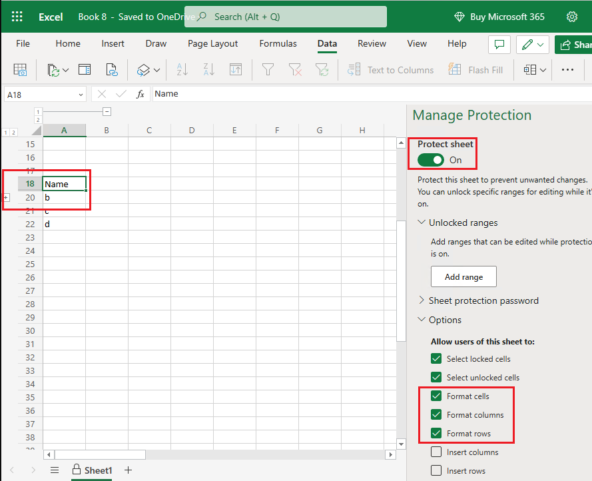The image size is (592, 481).
Task: Open the File tab
Action: 23,44
